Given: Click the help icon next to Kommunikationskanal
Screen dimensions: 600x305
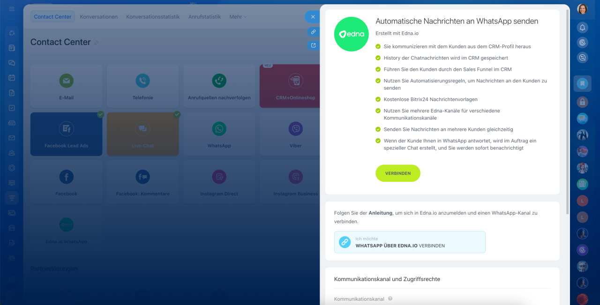Looking at the screenshot, I should [x=390, y=299].
